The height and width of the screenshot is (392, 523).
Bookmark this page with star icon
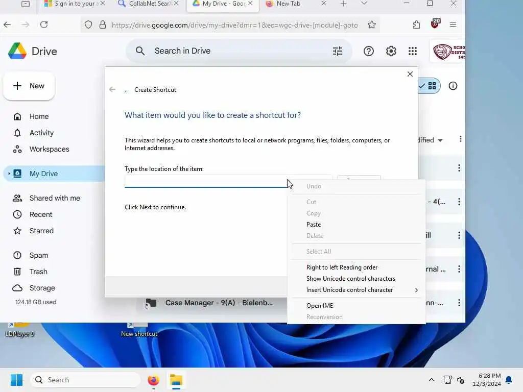(372, 24)
